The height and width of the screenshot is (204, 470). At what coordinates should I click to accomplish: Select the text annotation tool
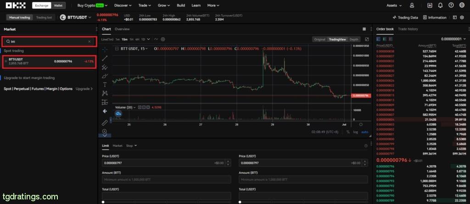click(x=105, y=85)
